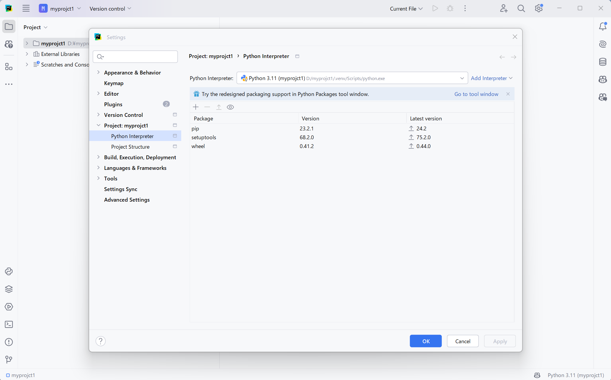Open the Database tool window icon

pos(602,62)
